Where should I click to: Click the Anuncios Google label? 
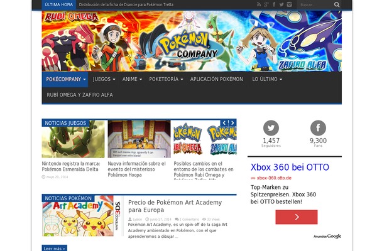coord(327,237)
